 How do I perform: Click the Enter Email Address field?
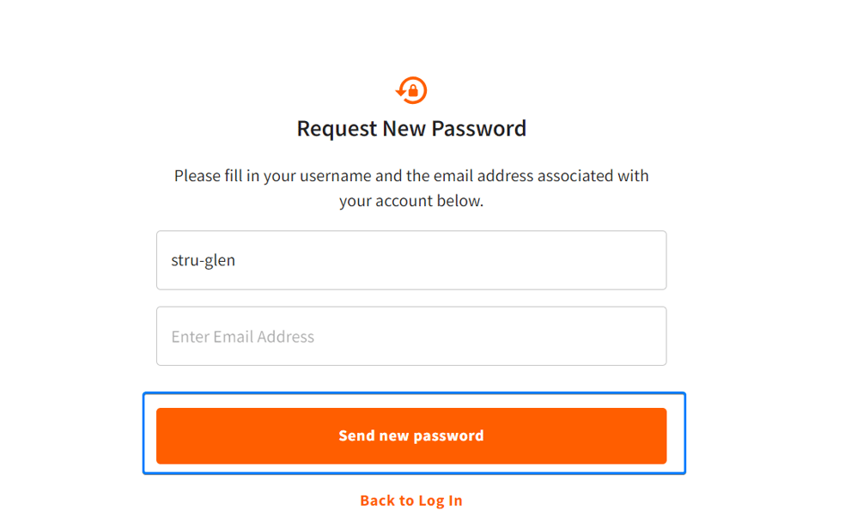point(411,336)
